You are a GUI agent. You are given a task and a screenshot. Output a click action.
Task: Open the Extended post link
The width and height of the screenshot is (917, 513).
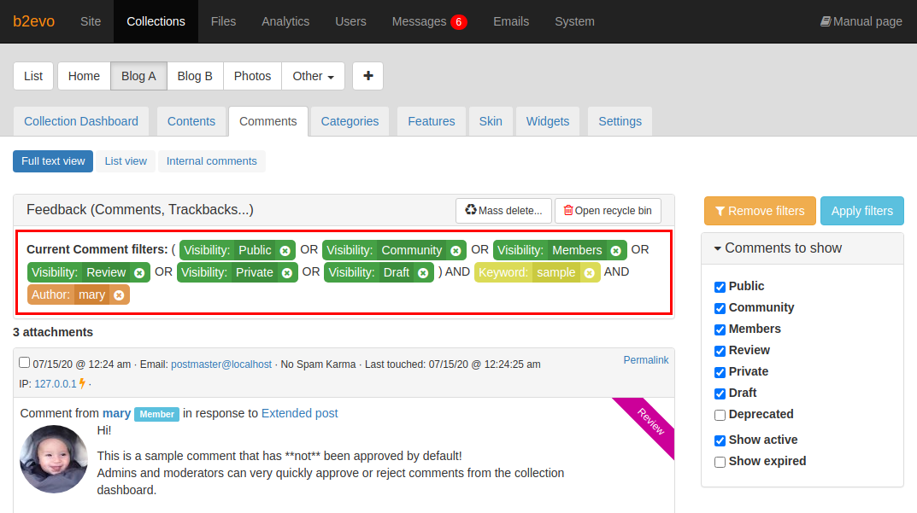click(299, 413)
